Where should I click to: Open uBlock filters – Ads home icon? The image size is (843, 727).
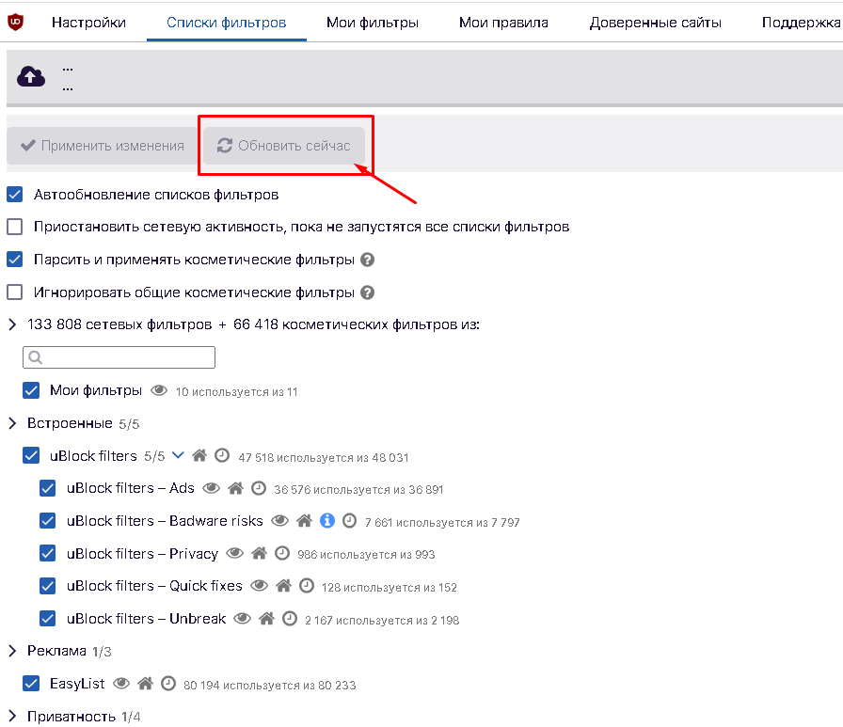coord(235,488)
